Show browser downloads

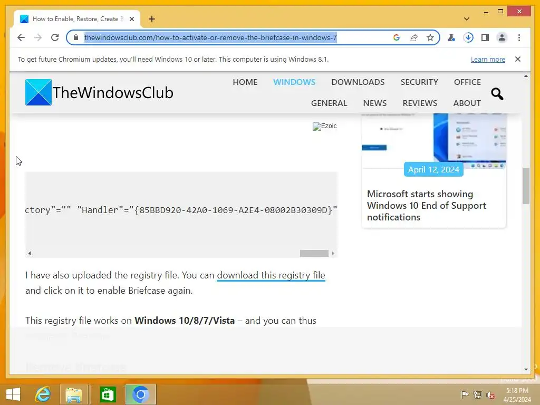[468, 37]
